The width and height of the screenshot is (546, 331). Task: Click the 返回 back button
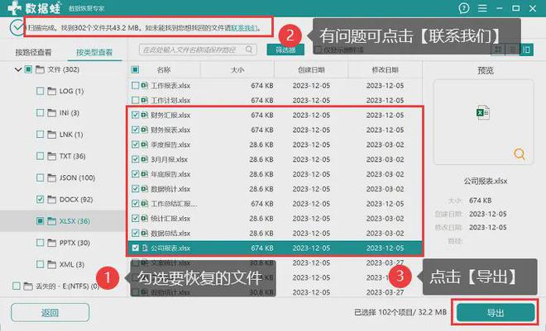pyautogui.click(x=50, y=313)
